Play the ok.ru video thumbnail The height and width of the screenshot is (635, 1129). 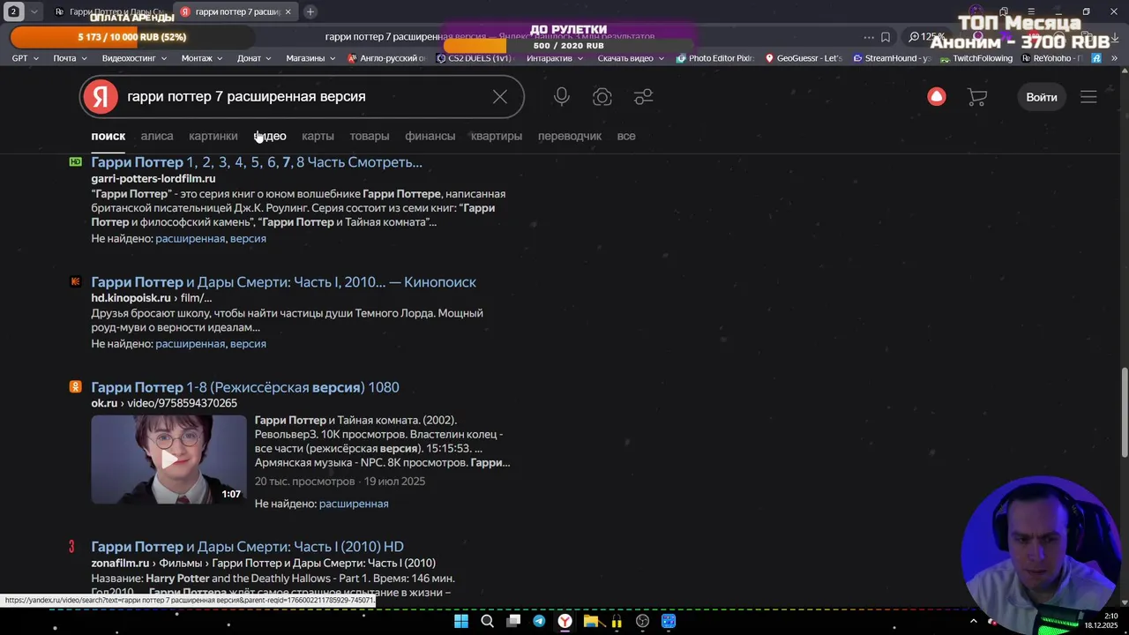pos(168,459)
